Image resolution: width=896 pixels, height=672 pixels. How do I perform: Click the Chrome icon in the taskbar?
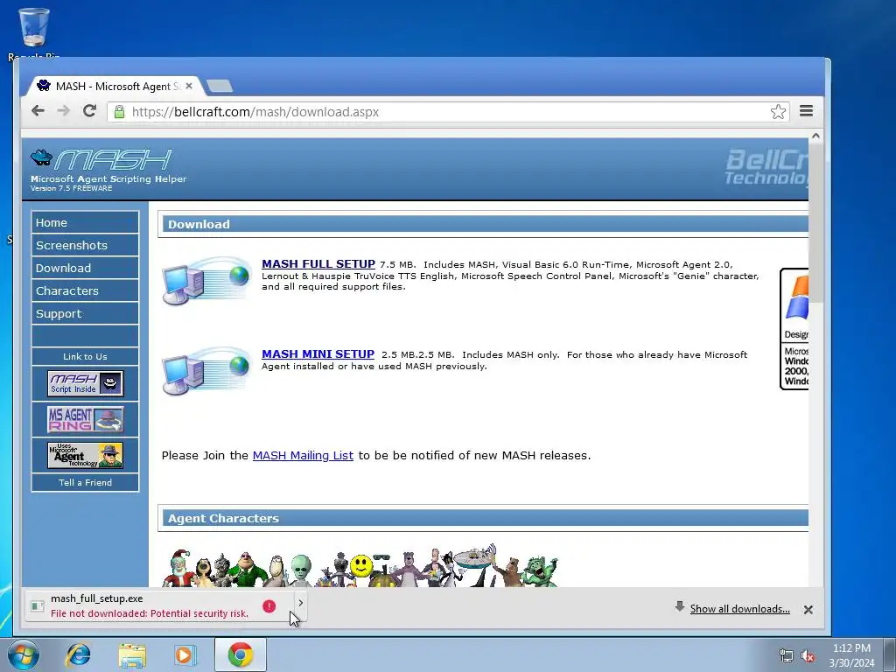pos(240,654)
